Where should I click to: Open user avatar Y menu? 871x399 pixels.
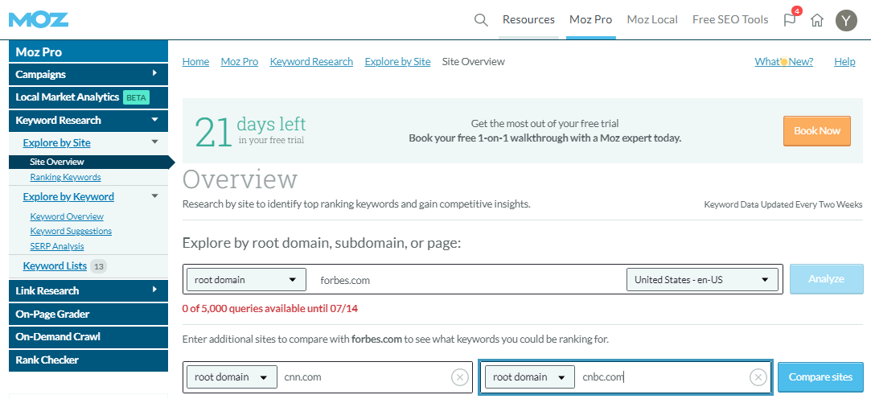coord(847,21)
